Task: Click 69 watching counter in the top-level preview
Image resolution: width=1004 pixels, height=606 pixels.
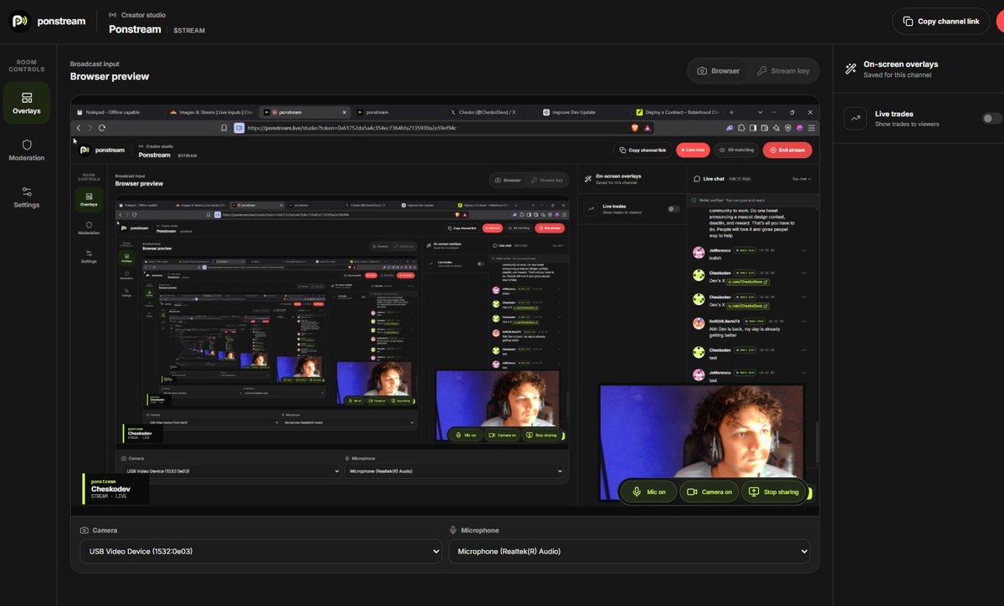Action: tap(736, 150)
